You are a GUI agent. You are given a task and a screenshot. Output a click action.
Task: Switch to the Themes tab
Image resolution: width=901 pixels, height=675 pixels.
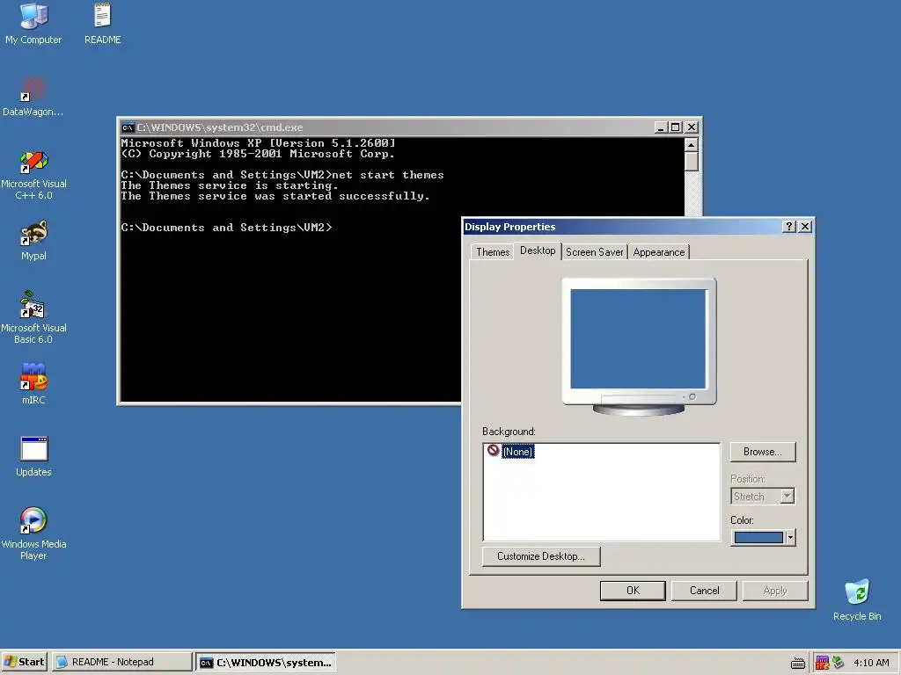(x=493, y=252)
